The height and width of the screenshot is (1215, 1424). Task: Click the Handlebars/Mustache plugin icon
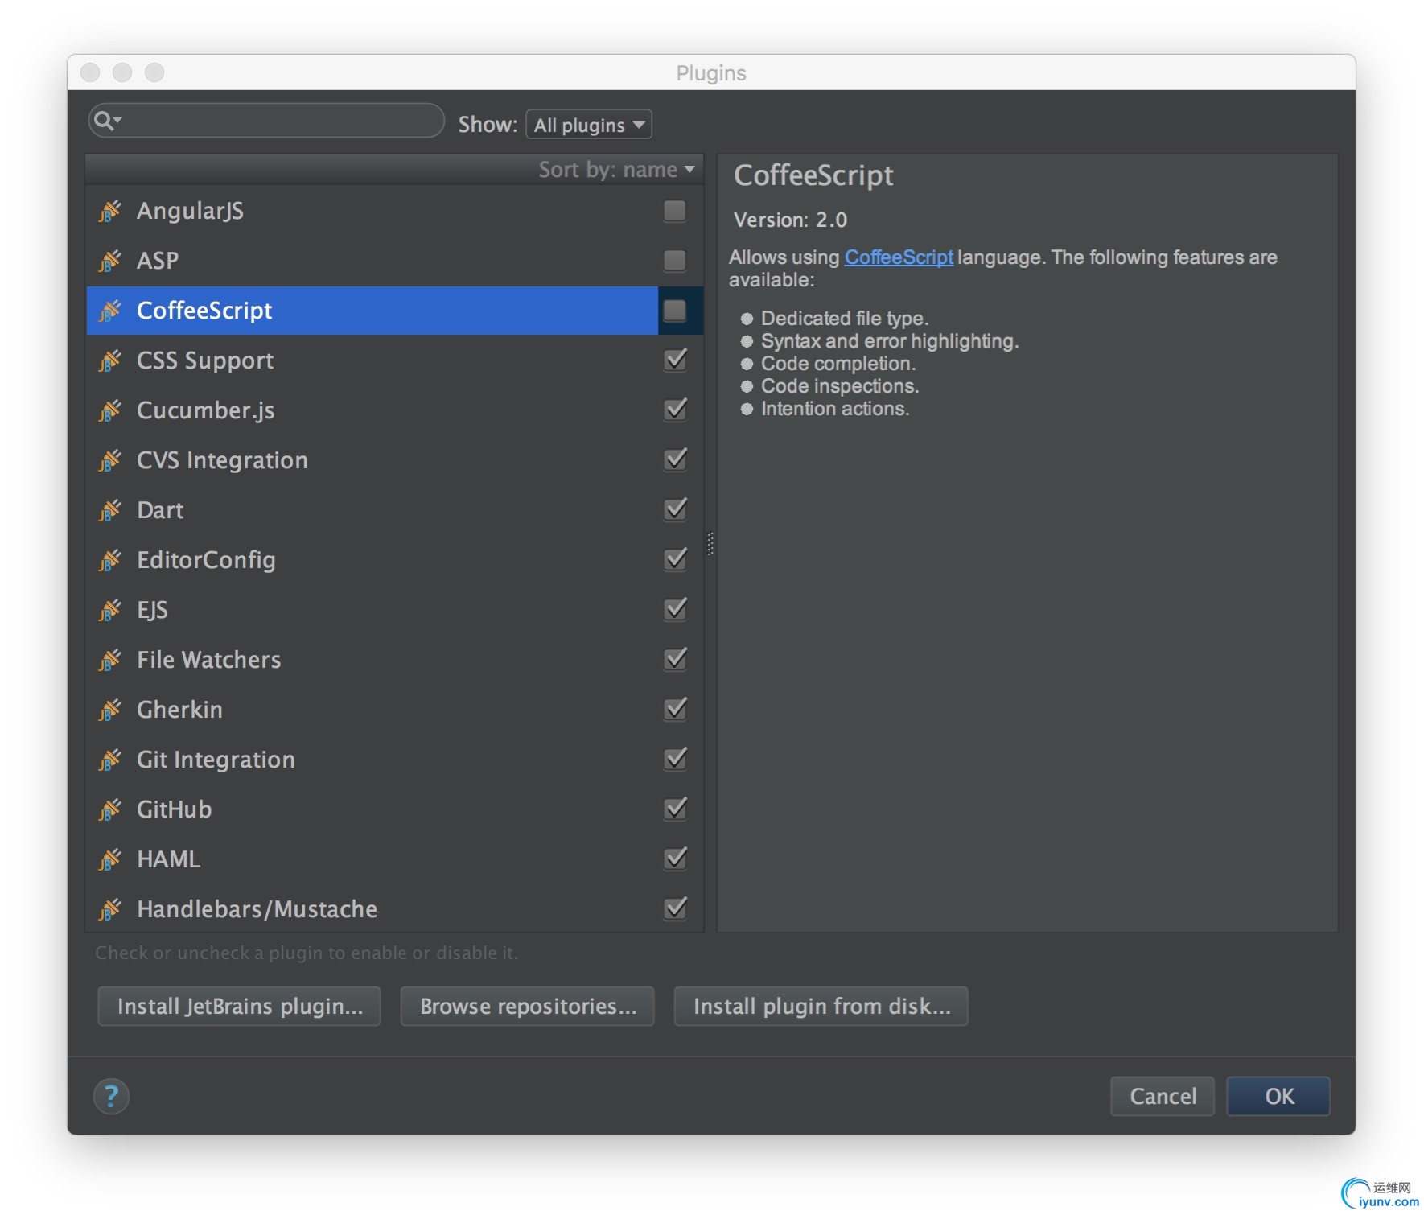[110, 909]
